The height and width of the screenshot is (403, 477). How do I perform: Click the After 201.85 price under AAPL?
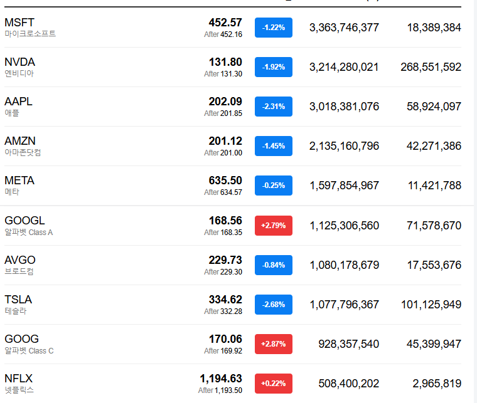tap(223, 113)
